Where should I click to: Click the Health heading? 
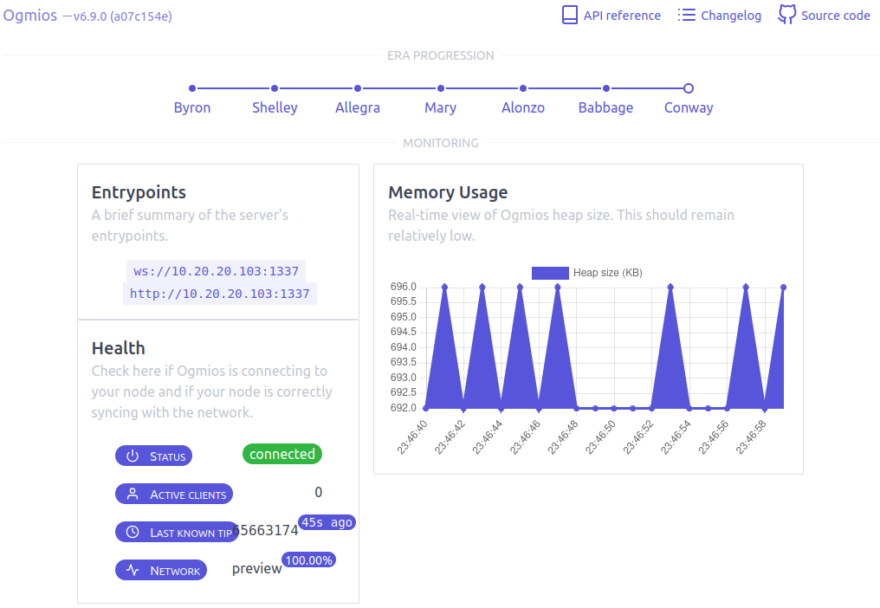tap(119, 348)
